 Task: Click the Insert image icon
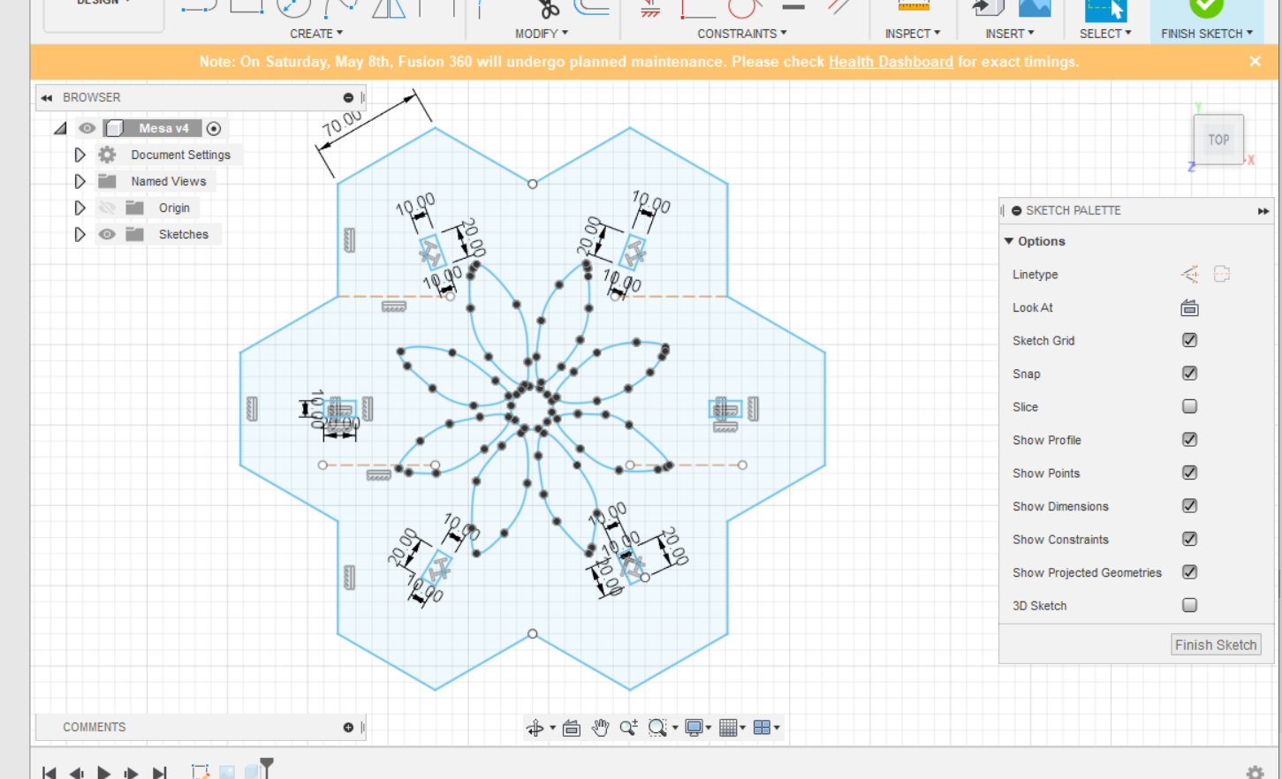click(x=1035, y=9)
